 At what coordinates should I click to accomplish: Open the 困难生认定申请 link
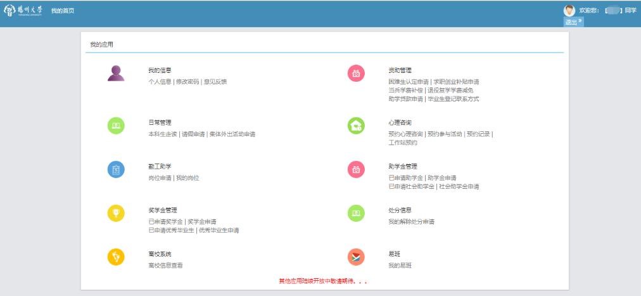(409, 82)
